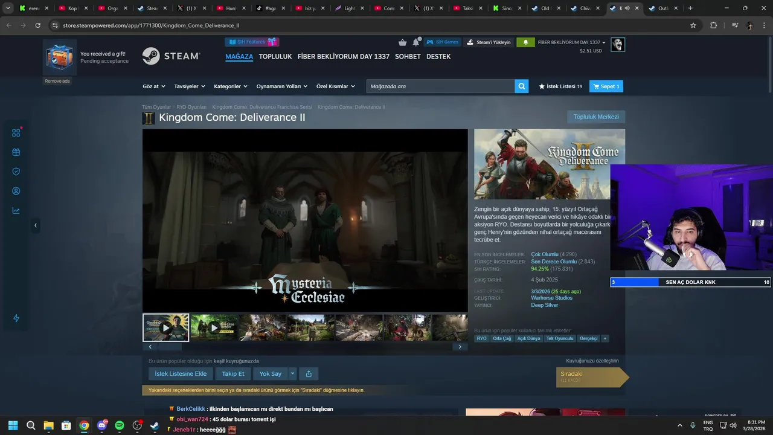Click the green bell notification button
Screen dimensions: 773x435
525,42
